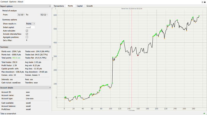Click the red max drawdown marker on chart
Screen dimensions: 207x115
point(138,56)
